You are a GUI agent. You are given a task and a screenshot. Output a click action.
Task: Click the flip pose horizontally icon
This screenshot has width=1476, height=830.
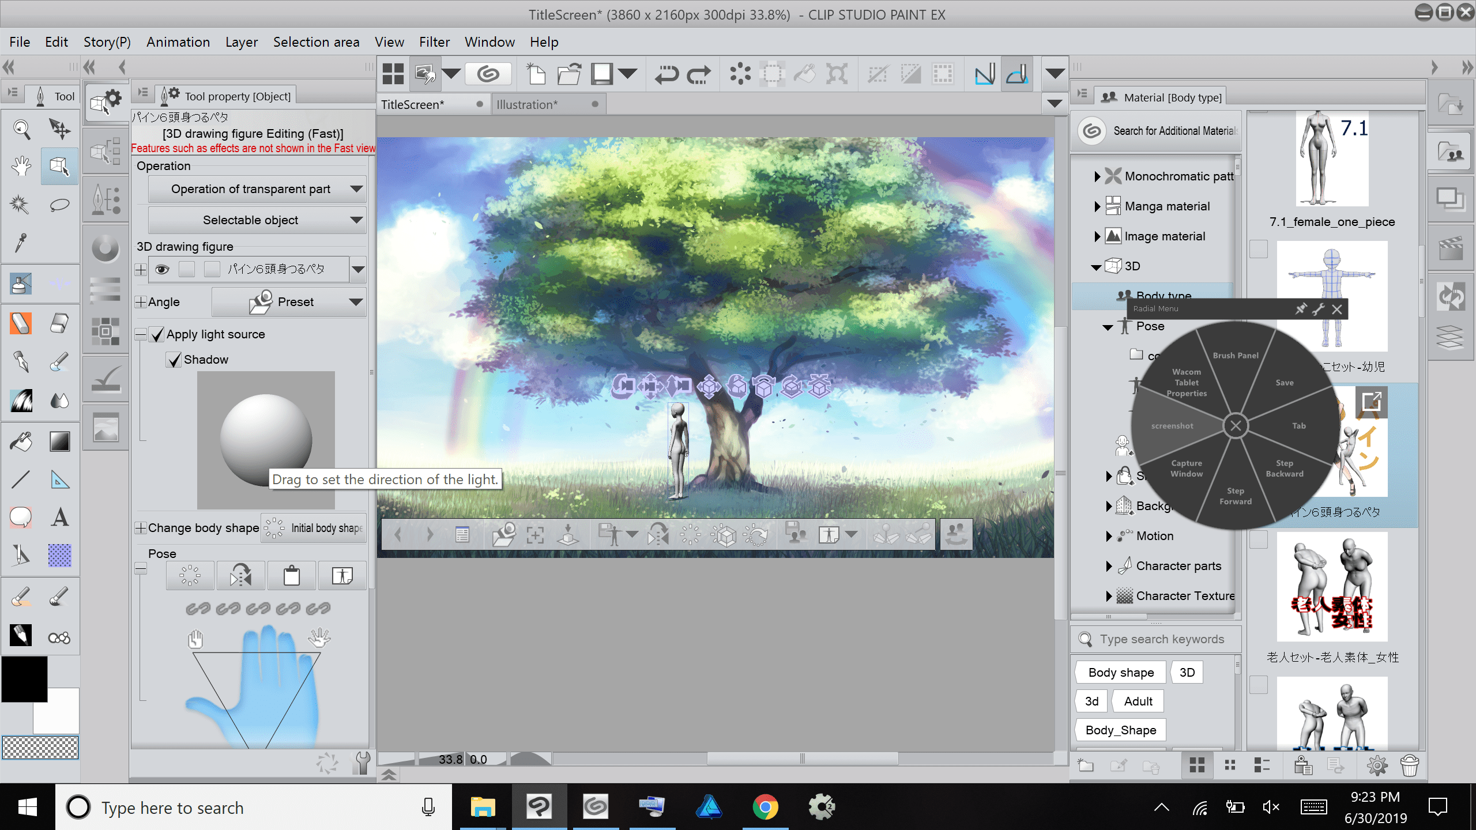[240, 575]
